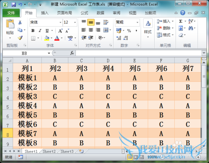209x163 pixels.
Task: Increase indent icon in alignment group
Action: pos(91,38)
